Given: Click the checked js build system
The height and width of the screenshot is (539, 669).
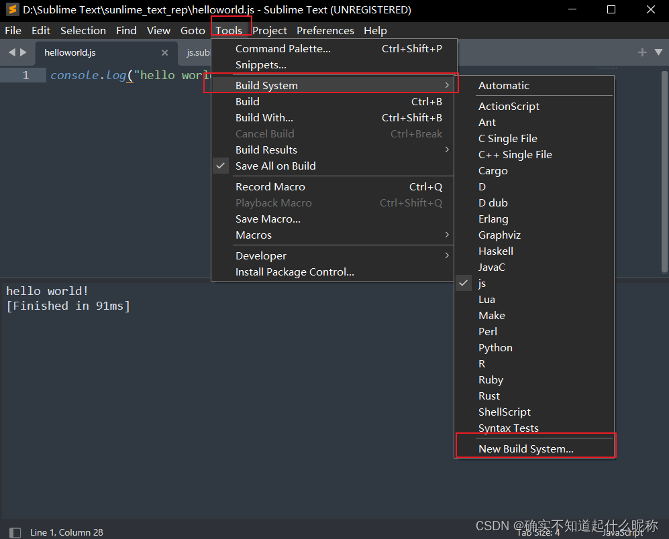Looking at the screenshot, I should (x=534, y=283).
